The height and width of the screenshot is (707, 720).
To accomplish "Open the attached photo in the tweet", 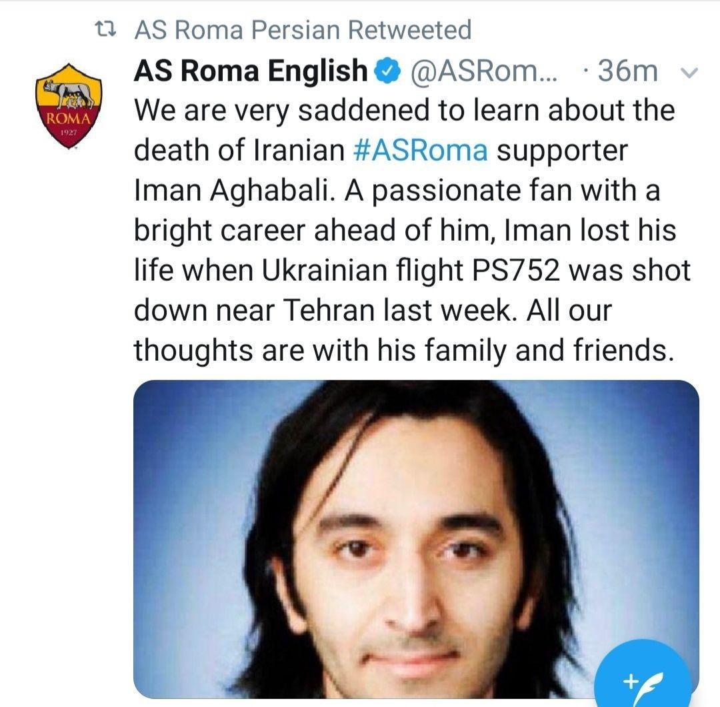I will [416, 540].
